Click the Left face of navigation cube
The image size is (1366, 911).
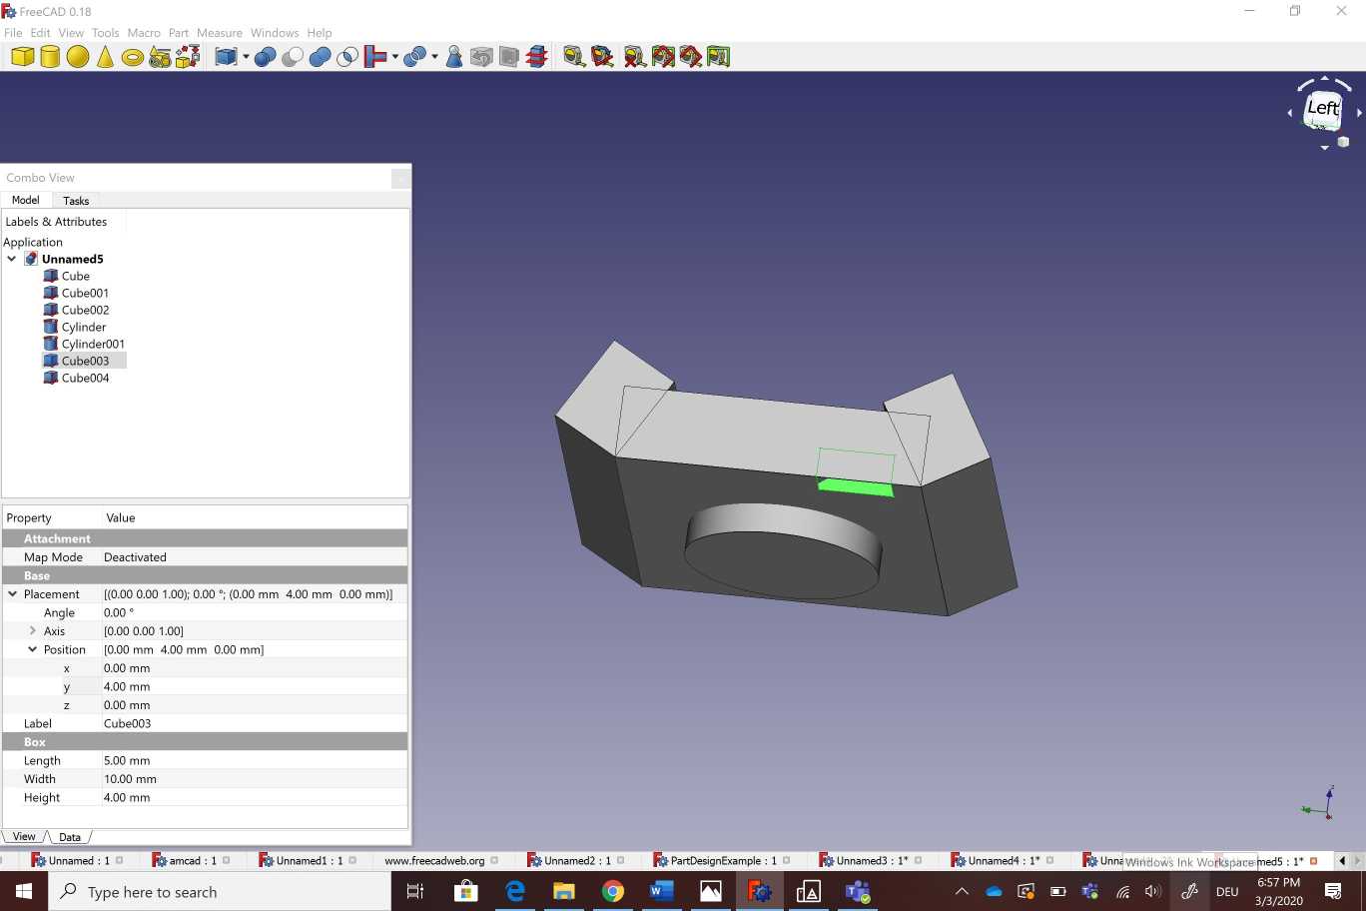coord(1323,110)
